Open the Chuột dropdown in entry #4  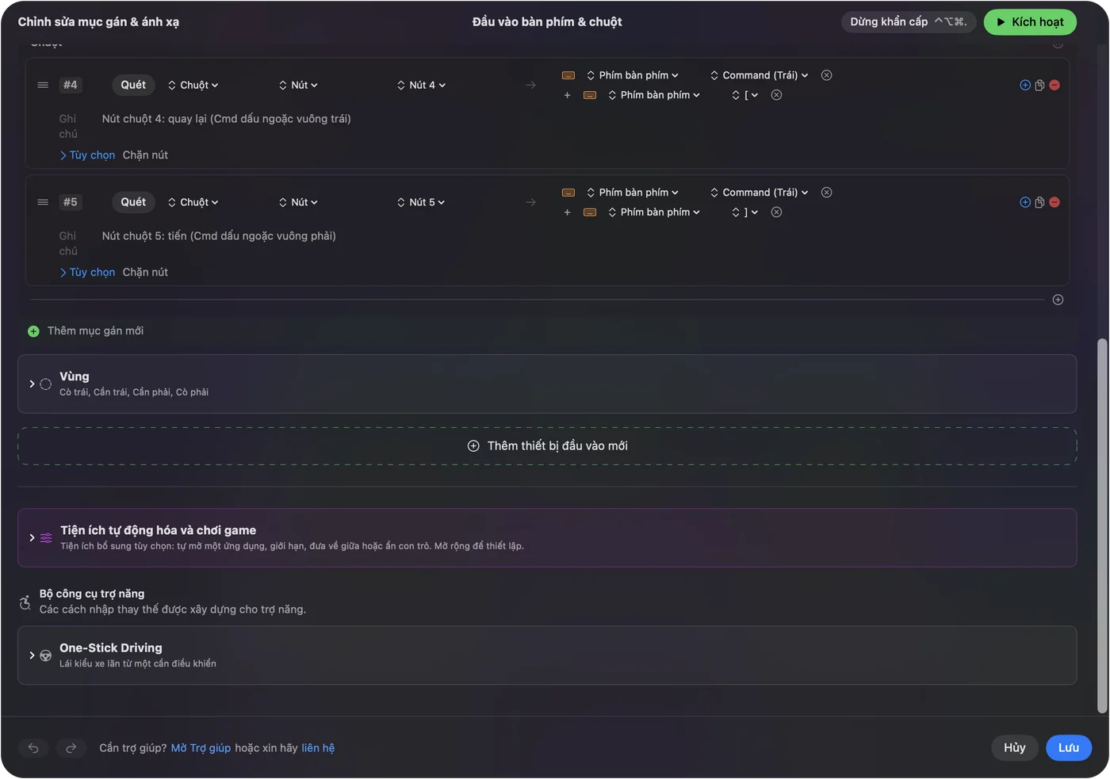(x=193, y=85)
